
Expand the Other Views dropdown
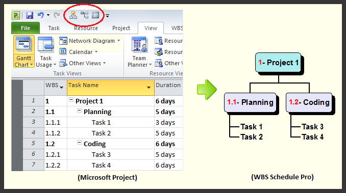83,63
